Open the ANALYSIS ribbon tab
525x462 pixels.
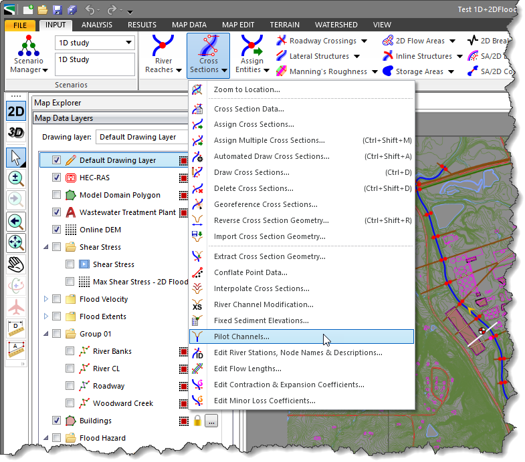click(97, 25)
